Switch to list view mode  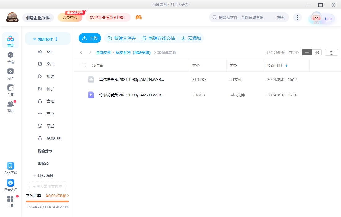coord(307,52)
